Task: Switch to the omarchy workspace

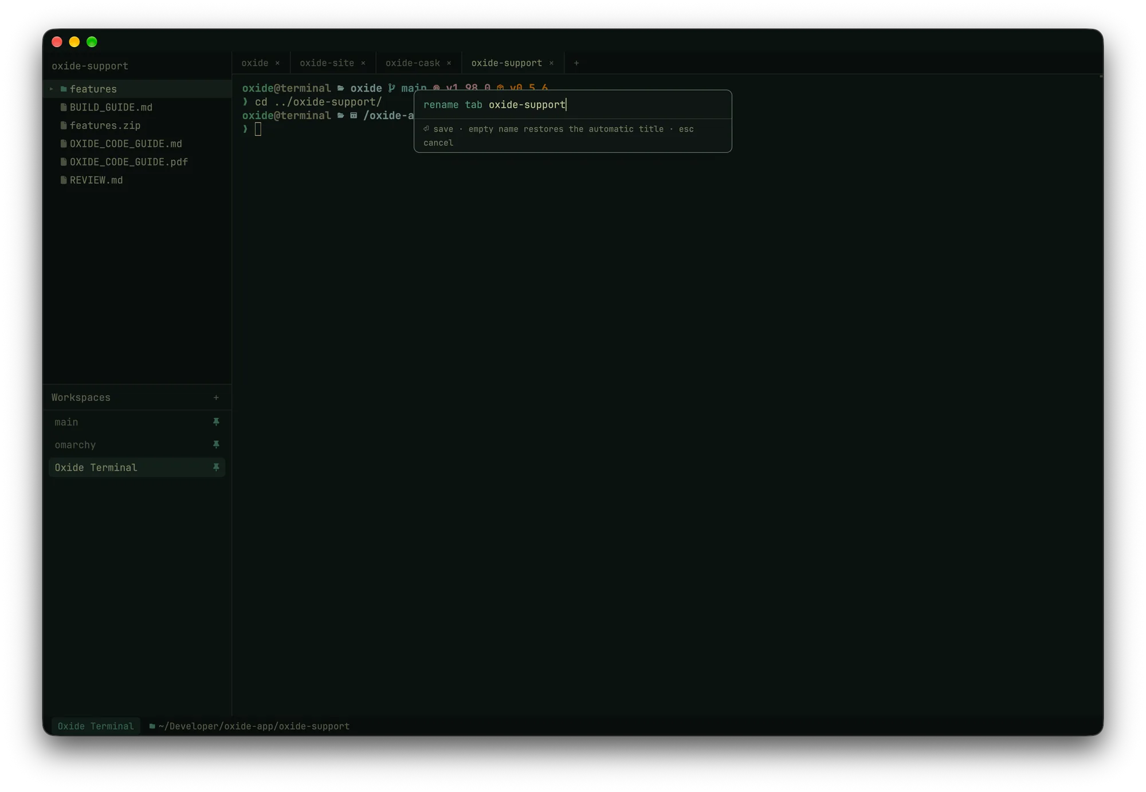Action: pos(137,445)
